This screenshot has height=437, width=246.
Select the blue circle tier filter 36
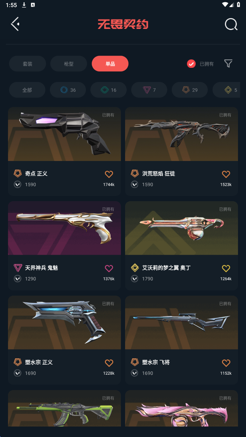coord(68,90)
